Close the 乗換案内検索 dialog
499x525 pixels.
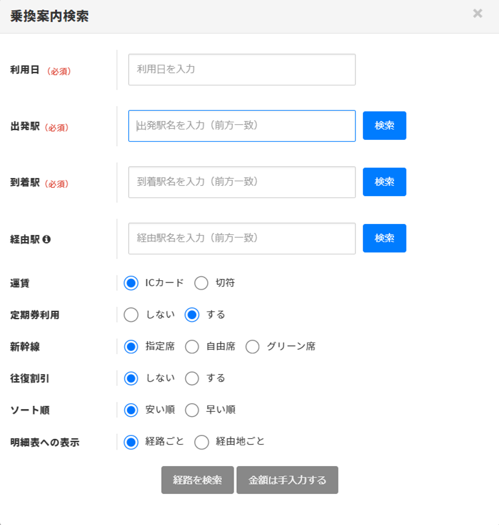pos(478,14)
